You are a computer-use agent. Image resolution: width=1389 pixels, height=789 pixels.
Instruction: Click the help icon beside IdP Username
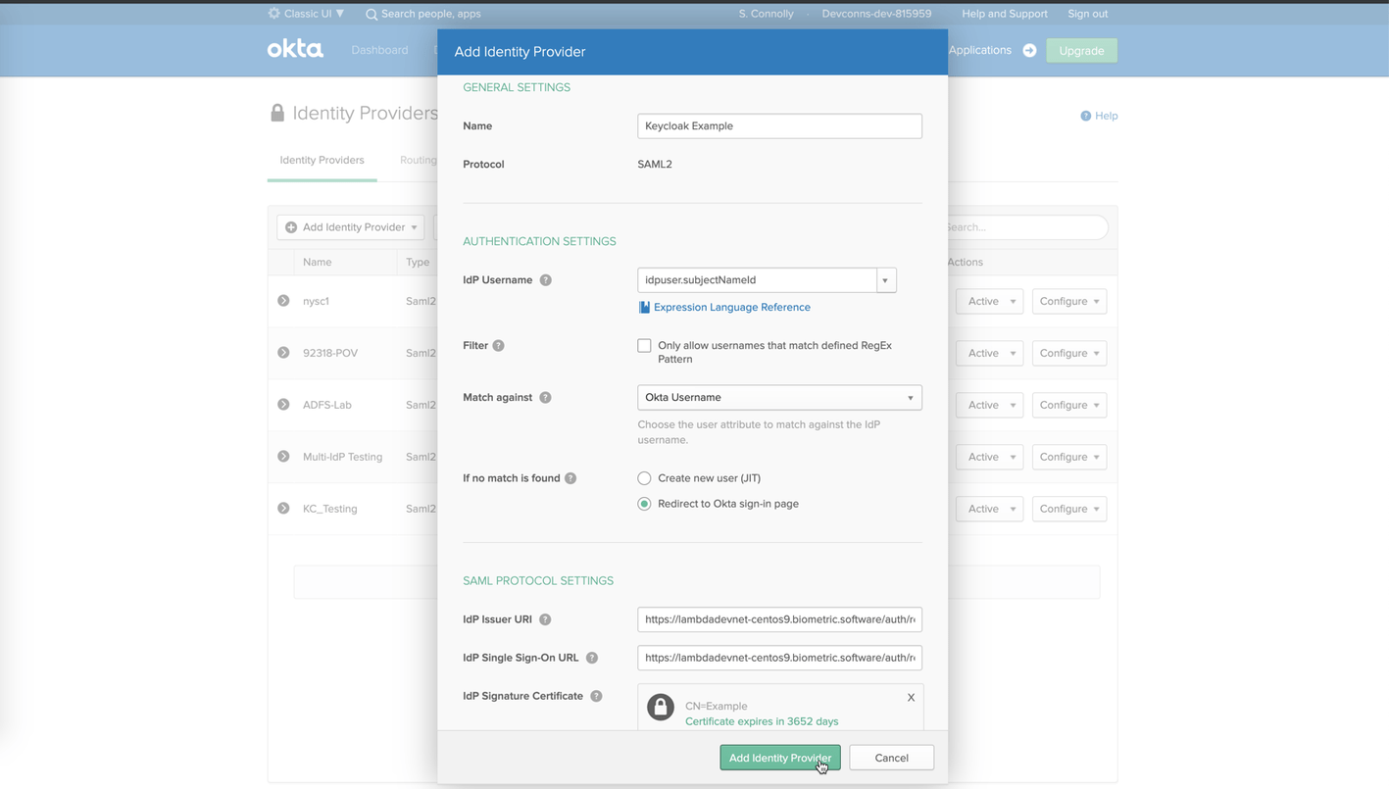(x=547, y=279)
